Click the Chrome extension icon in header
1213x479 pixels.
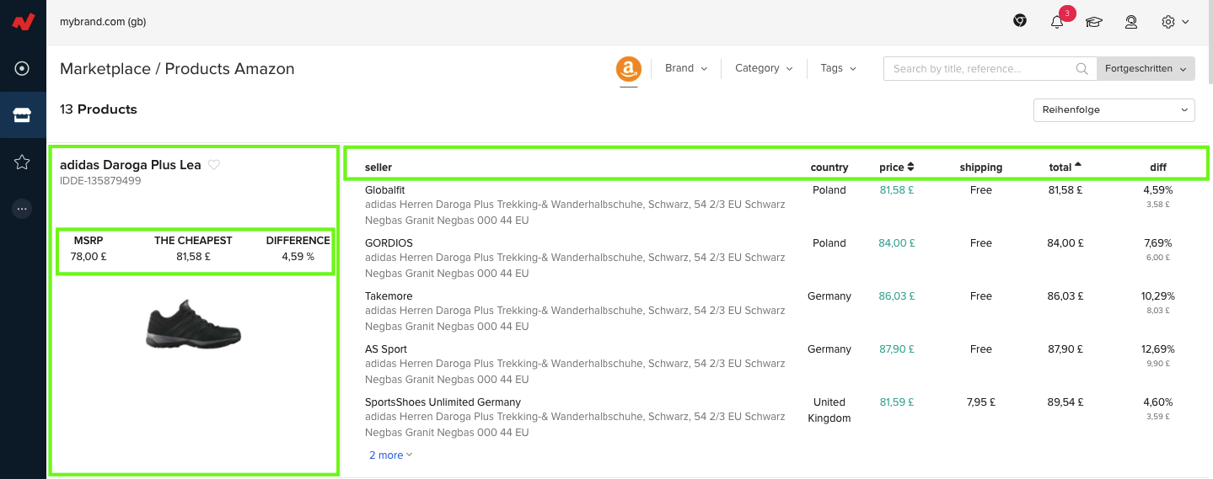click(1020, 21)
